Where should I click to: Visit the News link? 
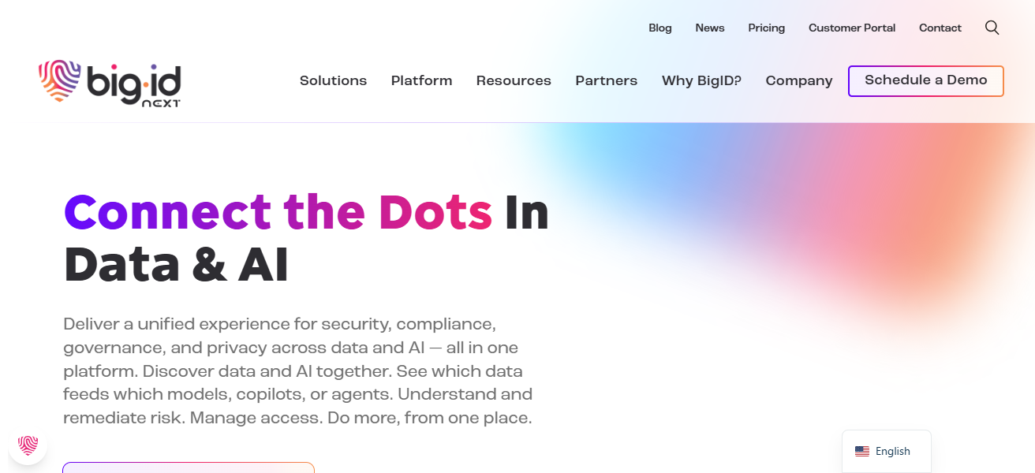click(x=710, y=28)
